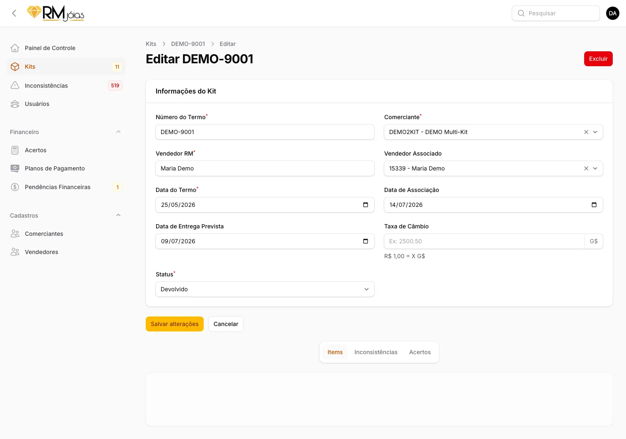Expand the Comerciante dropdown arrow
626x439 pixels.
(x=595, y=132)
